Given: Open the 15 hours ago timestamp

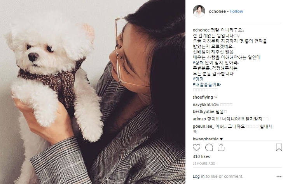Looking at the screenshot, I should point(204,163).
